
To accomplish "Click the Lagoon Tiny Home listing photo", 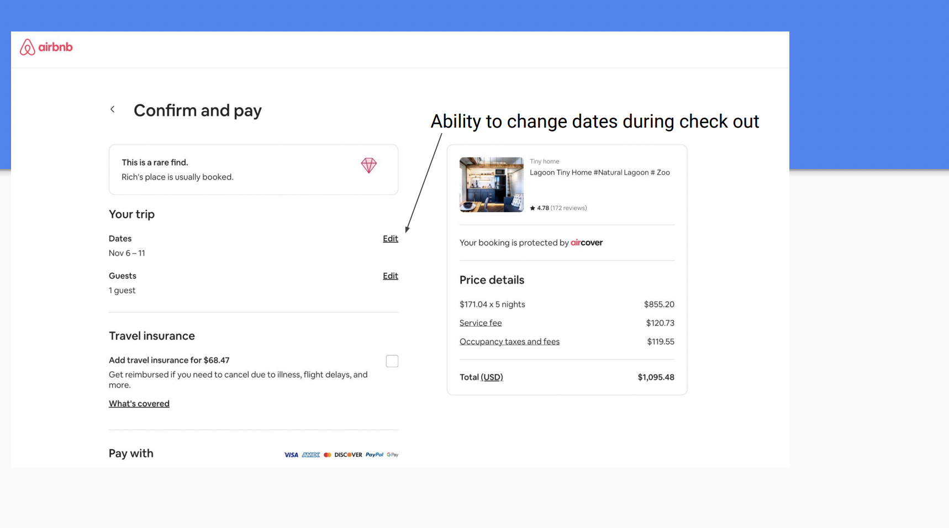I will 492,184.
